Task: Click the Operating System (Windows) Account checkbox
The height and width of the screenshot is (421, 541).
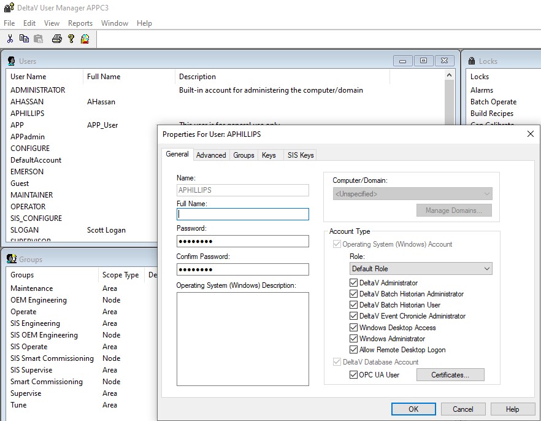Action: [x=337, y=244]
